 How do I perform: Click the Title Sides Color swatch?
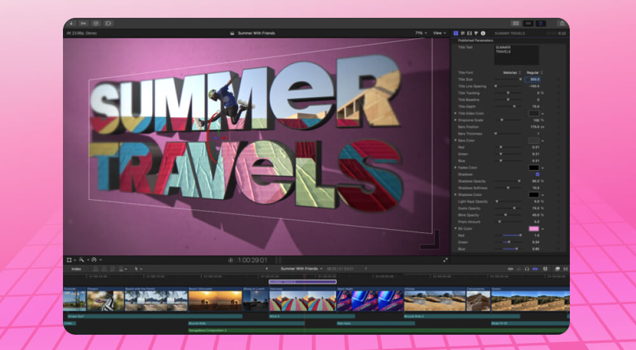point(534,113)
